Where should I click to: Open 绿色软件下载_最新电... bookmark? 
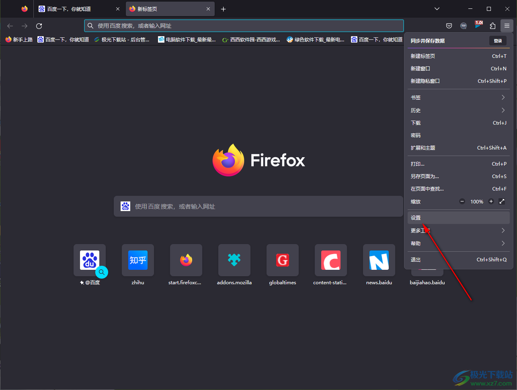pyautogui.click(x=316, y=39)
